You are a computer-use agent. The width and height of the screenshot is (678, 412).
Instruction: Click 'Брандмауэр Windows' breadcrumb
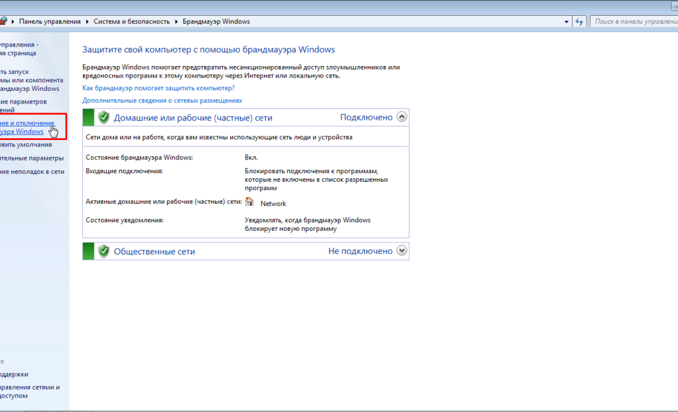[x=216, y=21]
